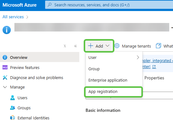The height and width of the screenshot is (120, 173).
Task: Switch to the Properties tab
Action: point(154,78)
